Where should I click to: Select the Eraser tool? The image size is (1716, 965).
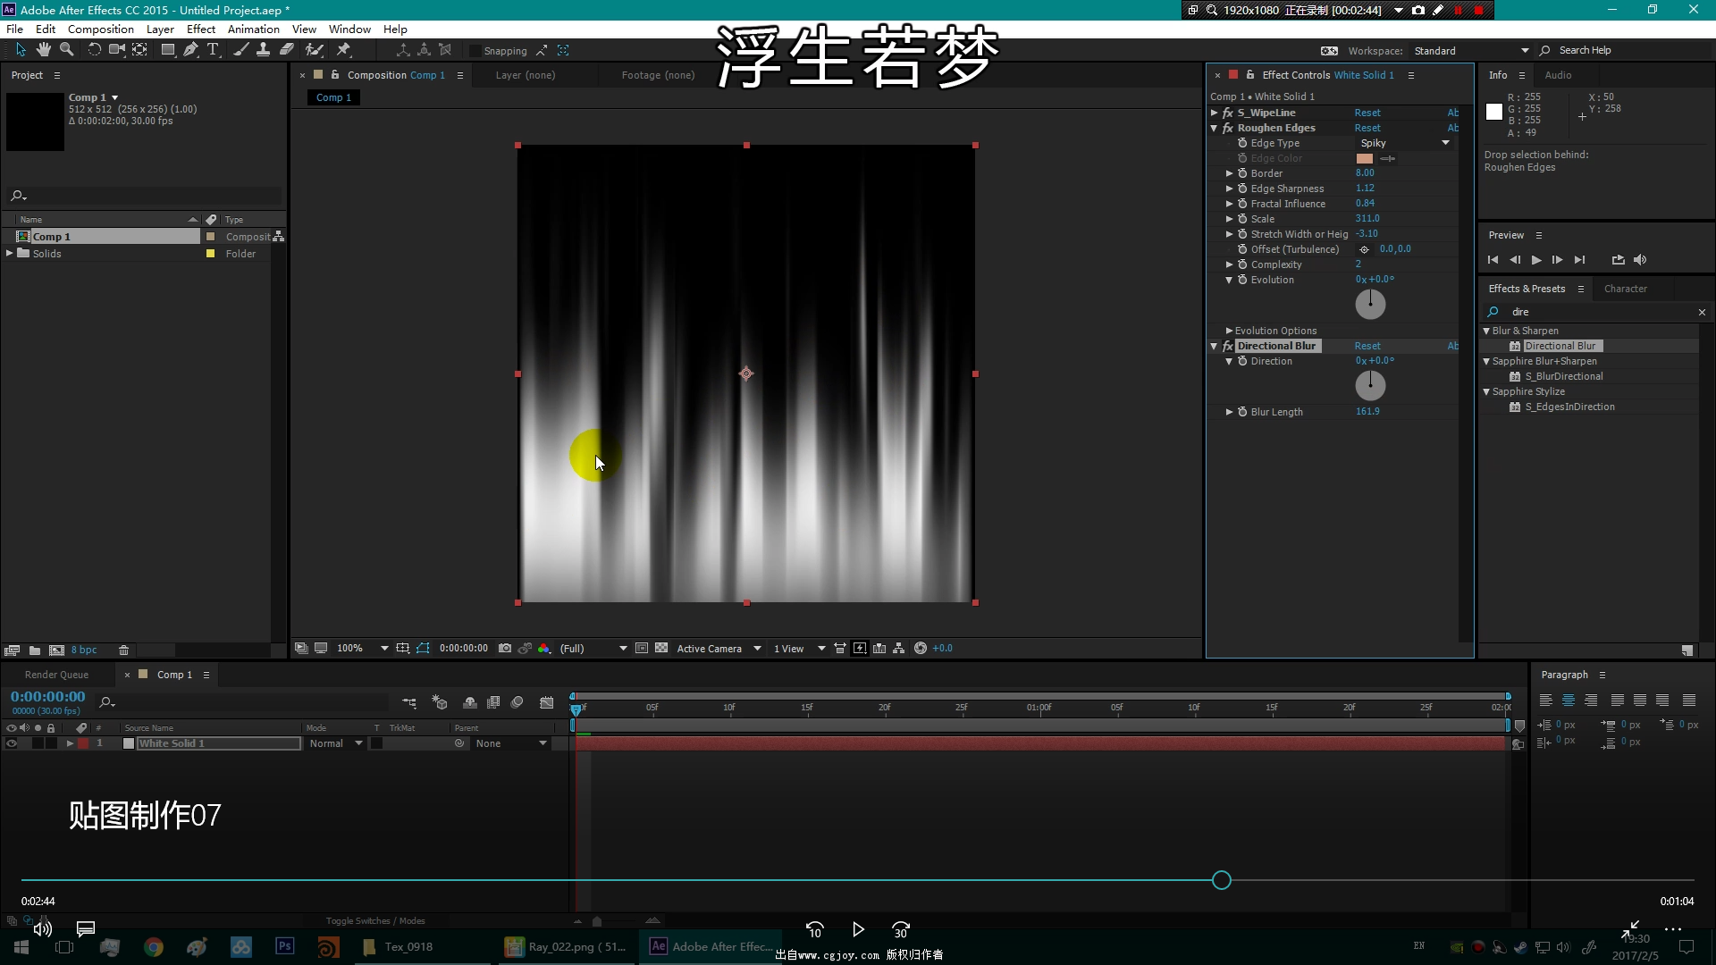point(287,50)
